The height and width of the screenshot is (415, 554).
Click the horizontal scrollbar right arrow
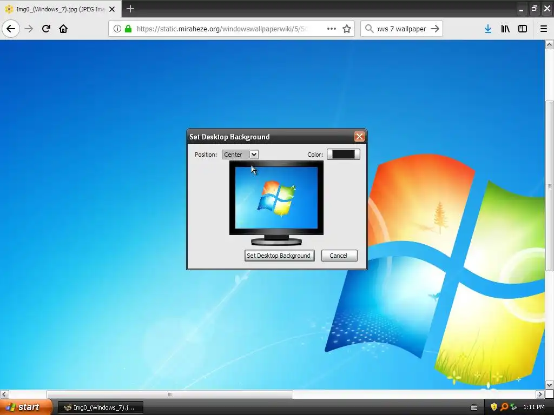pyautogui.click(x=540, y=394)
